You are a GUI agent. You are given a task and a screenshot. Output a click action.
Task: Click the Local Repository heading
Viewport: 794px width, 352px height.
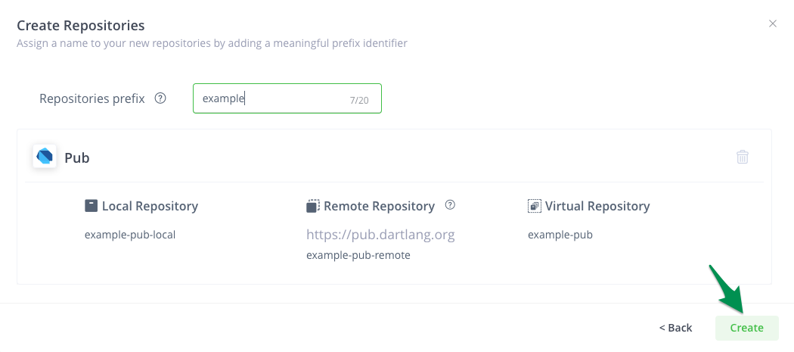[x=150, y=206]
